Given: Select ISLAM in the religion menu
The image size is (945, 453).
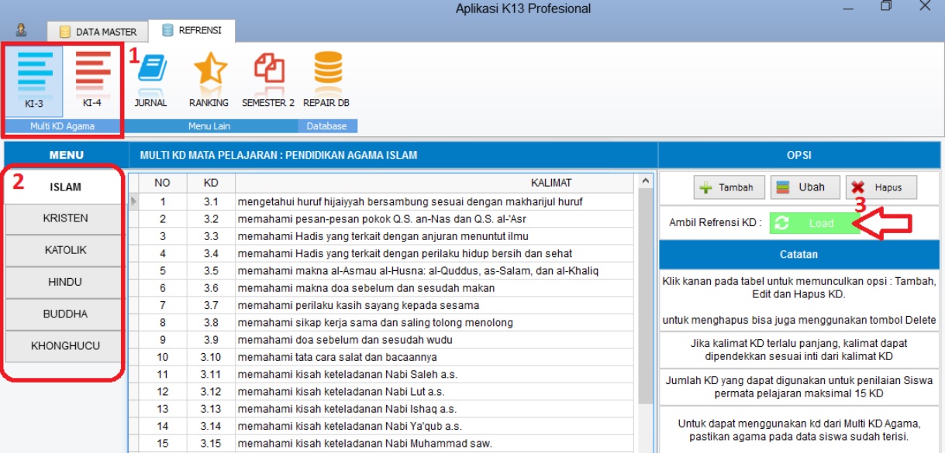Looking at the screenshot, I should [65, 187].
